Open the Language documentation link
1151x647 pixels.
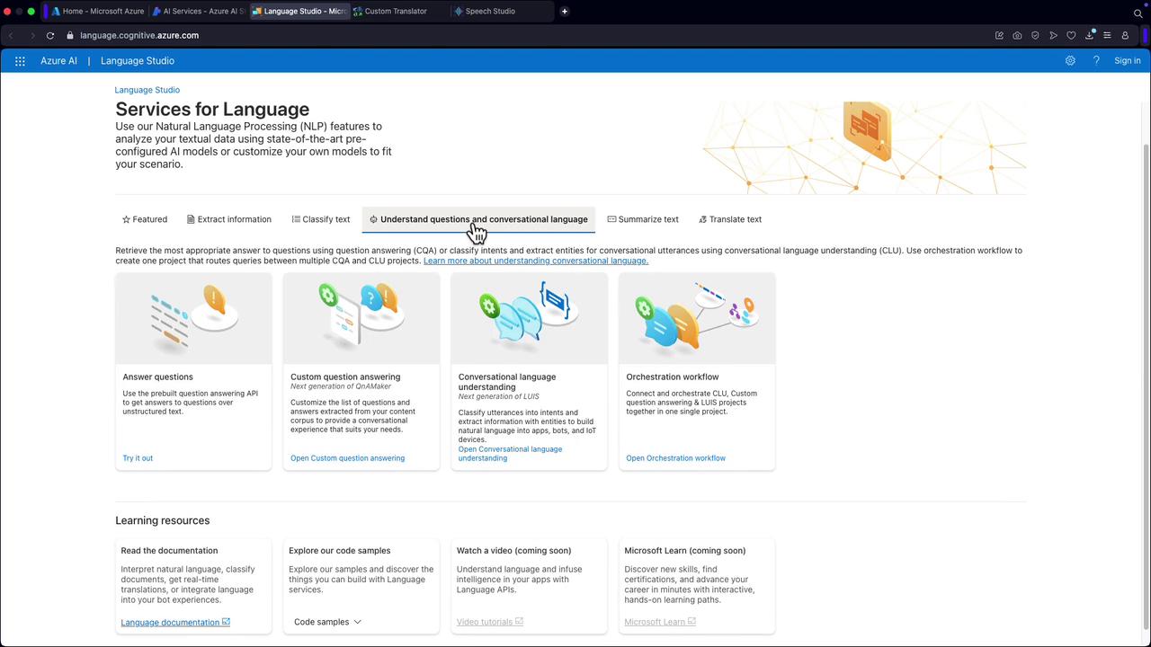(x=175, y=622)
